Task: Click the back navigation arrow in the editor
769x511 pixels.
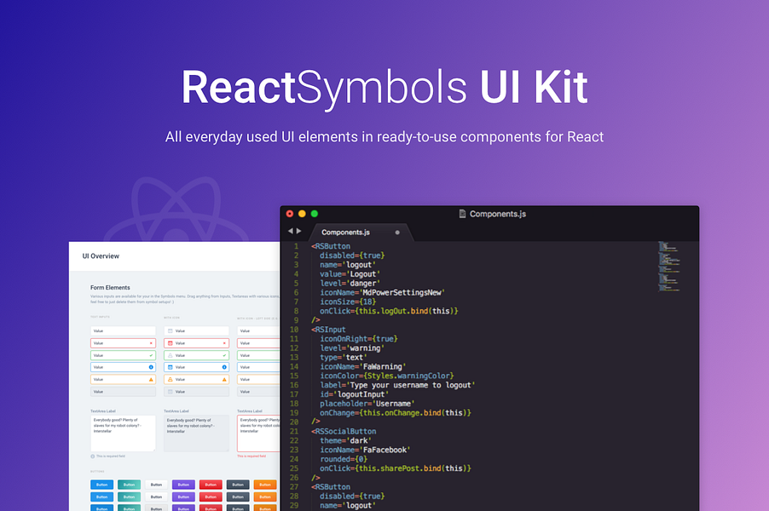Action: (x=291, y=231)
